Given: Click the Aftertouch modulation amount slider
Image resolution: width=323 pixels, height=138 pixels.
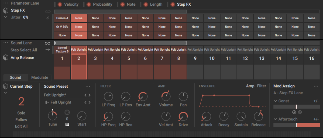Looking at the screenshot, I should [297, 125].
